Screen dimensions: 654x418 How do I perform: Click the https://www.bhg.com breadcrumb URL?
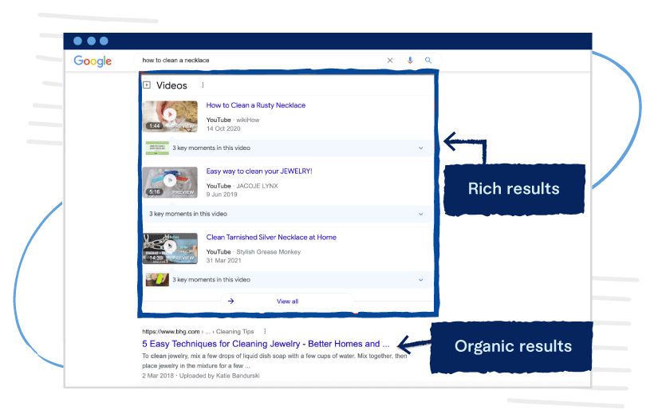click(171, 332)
